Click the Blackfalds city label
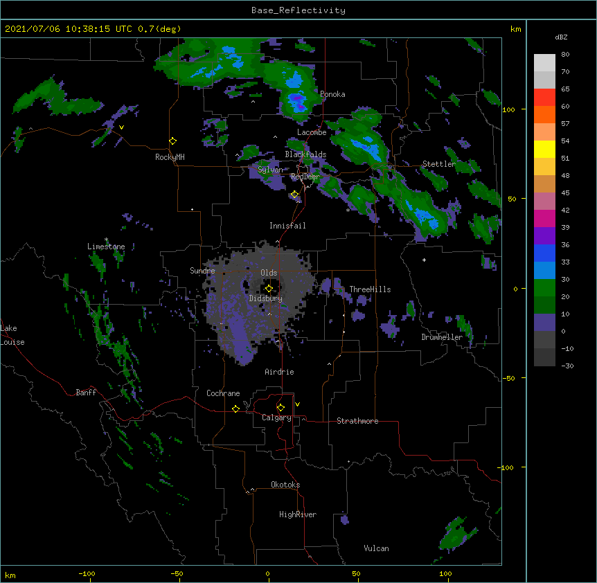 click(x=305, y=154)
